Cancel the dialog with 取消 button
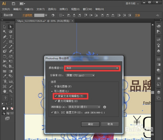Viewport: 163px width, 140px height. [x=110, y=124]
